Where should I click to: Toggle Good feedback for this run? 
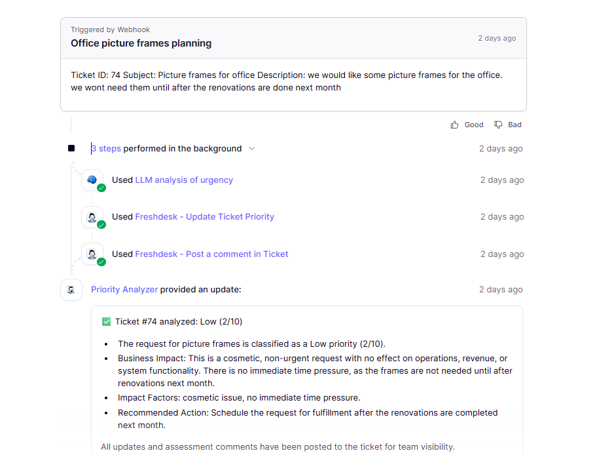tap(467, 125)
